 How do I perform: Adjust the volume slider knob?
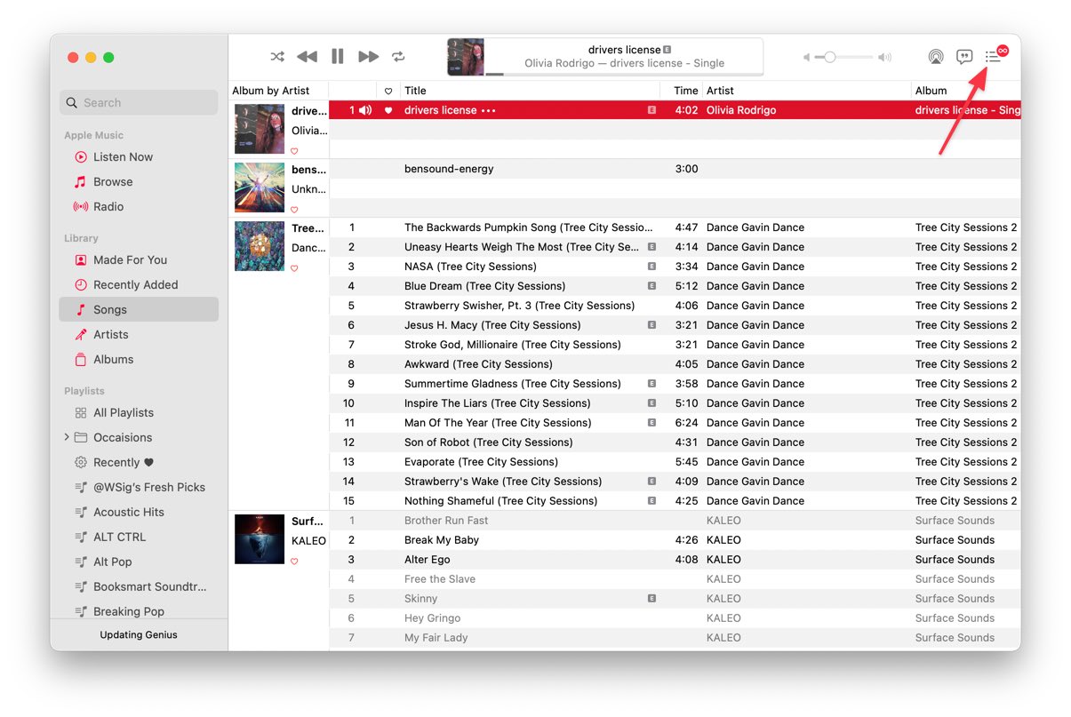[x=829, y=57]
